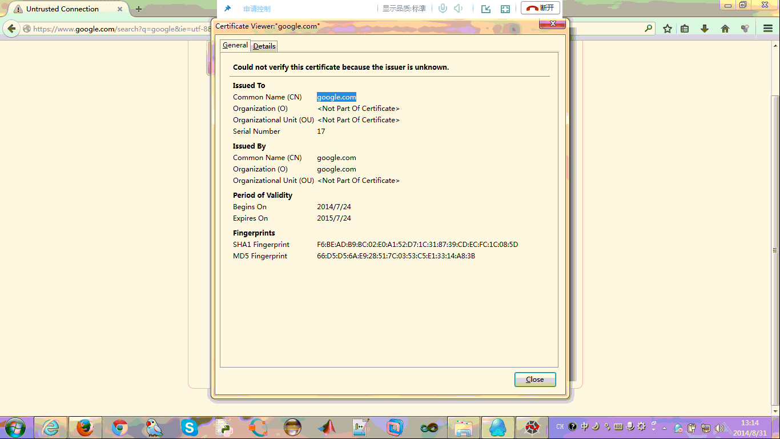This screenshot has width=780, height=439.
Task: Close the Untrusted Connection tab
Action: (x=120, y=9)
